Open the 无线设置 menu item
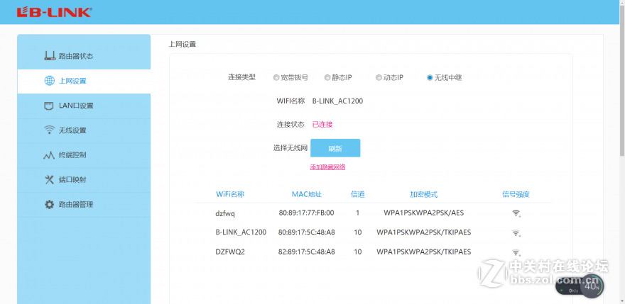The image size is (625, 304). tap(72, 130)
